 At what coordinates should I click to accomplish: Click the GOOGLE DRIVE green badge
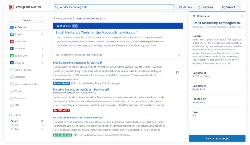(62, 135)
